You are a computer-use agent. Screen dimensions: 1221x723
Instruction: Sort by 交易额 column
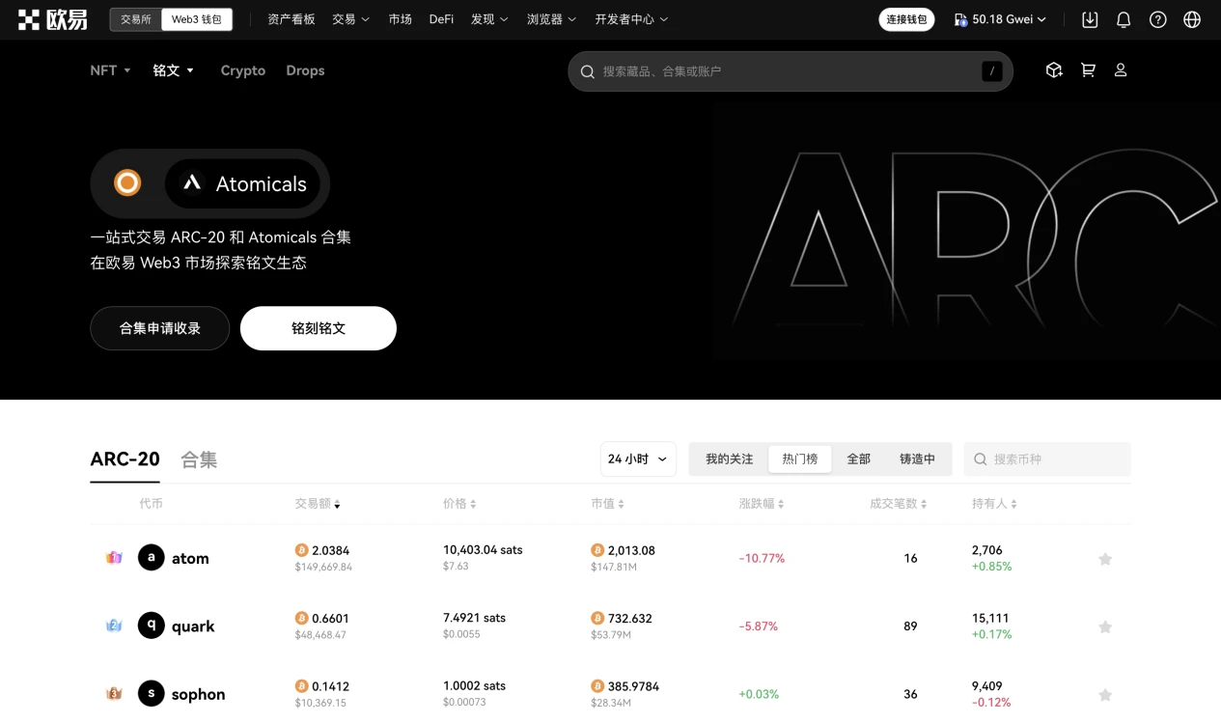(318, 504)
